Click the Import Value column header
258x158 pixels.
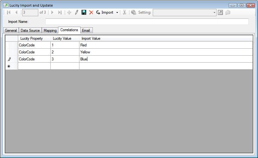[x=166, y=38]
